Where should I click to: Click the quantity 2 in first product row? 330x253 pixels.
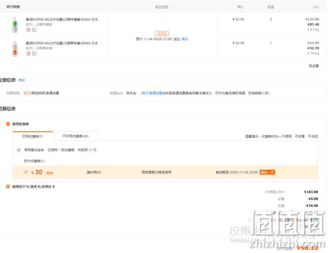click(x=270, y=19)
